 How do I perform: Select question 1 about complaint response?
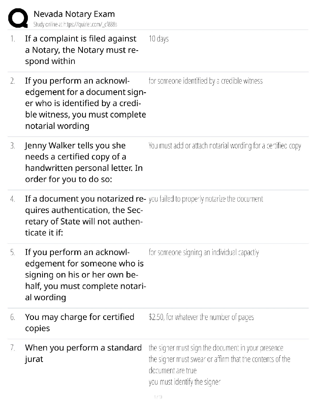(82, 50)
